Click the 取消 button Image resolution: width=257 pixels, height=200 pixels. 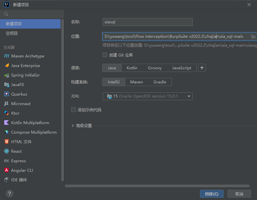tap(239, 194)
